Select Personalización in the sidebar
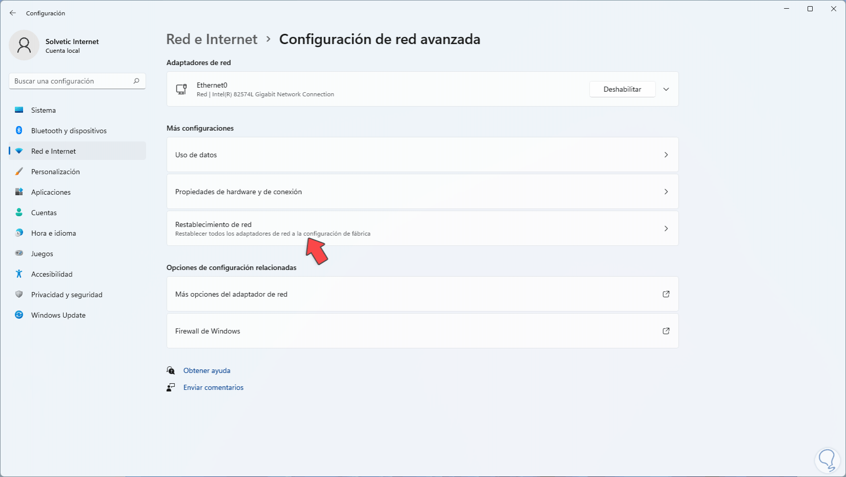846x477 pixels. pyautogui.click(x=77, y=172)
